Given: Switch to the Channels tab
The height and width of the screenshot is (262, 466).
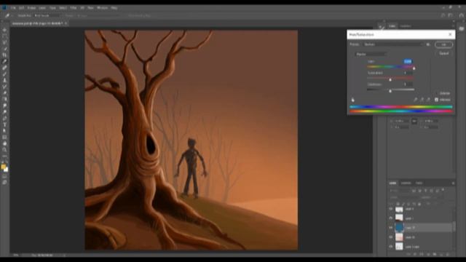Looking at the screenshot, I should [x=406, y=183].
